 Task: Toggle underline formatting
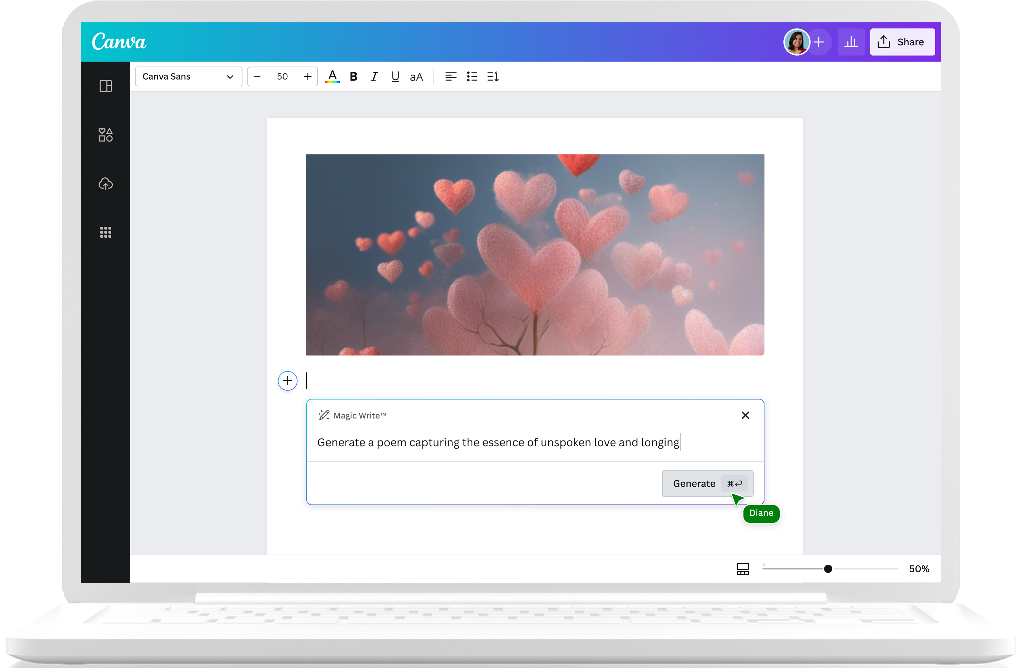(x=395, y=77)
